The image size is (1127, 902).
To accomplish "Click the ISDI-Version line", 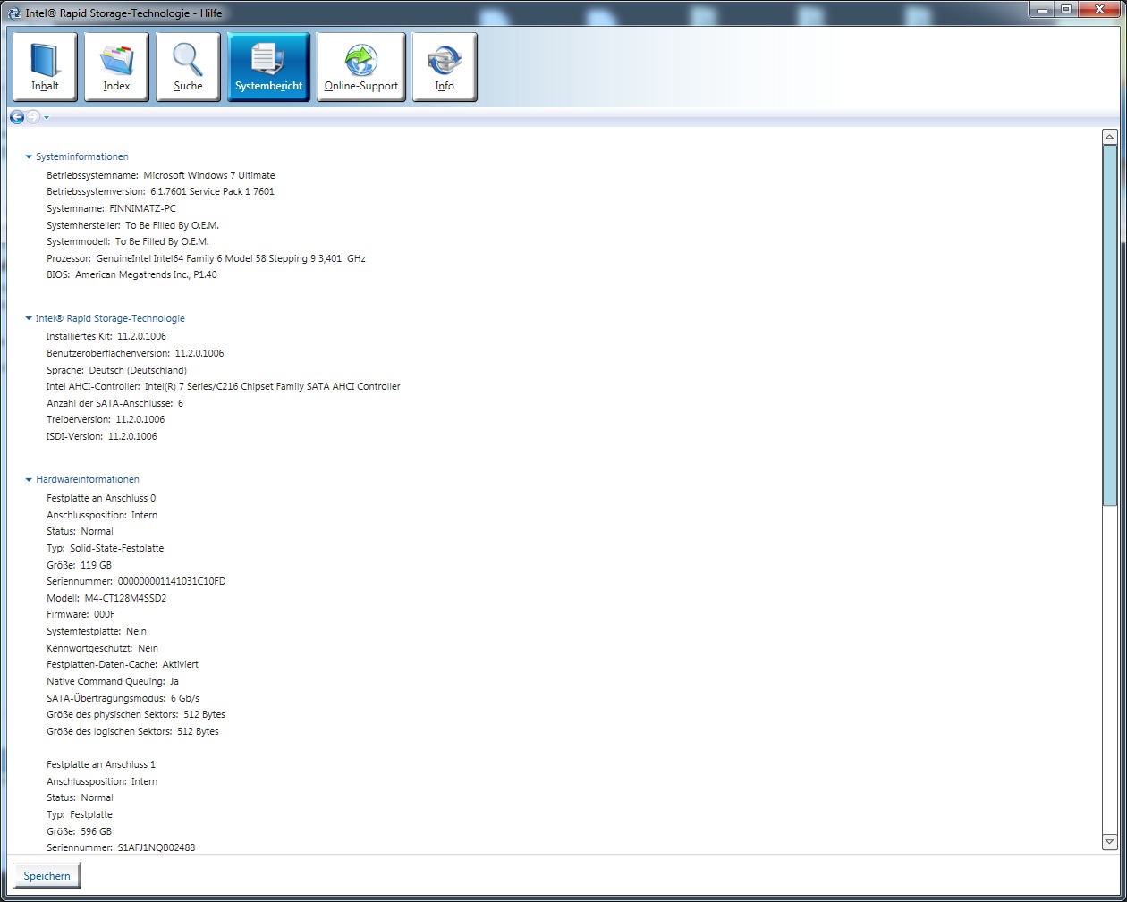I will (102, 436).
